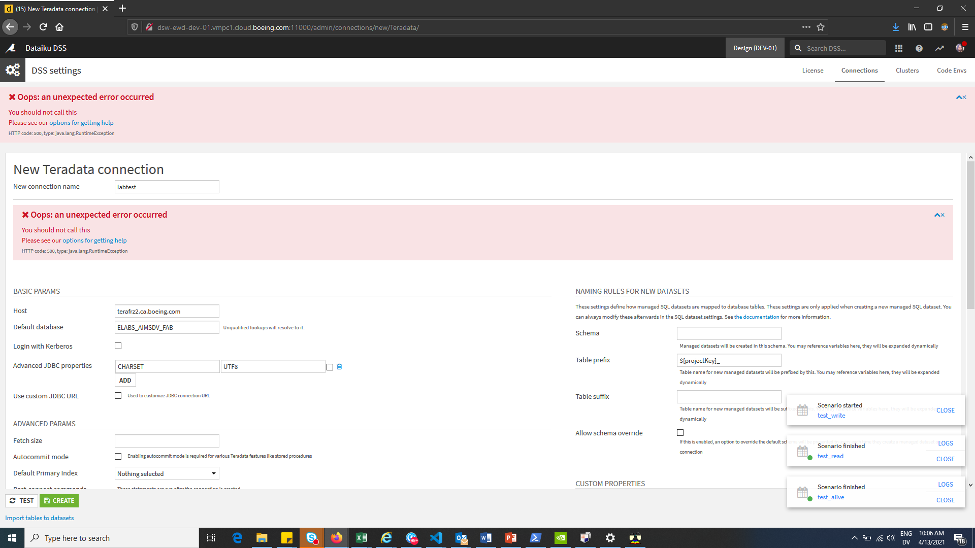
Task: Click the user profile avatar icon
Action: tap(960, 48)
